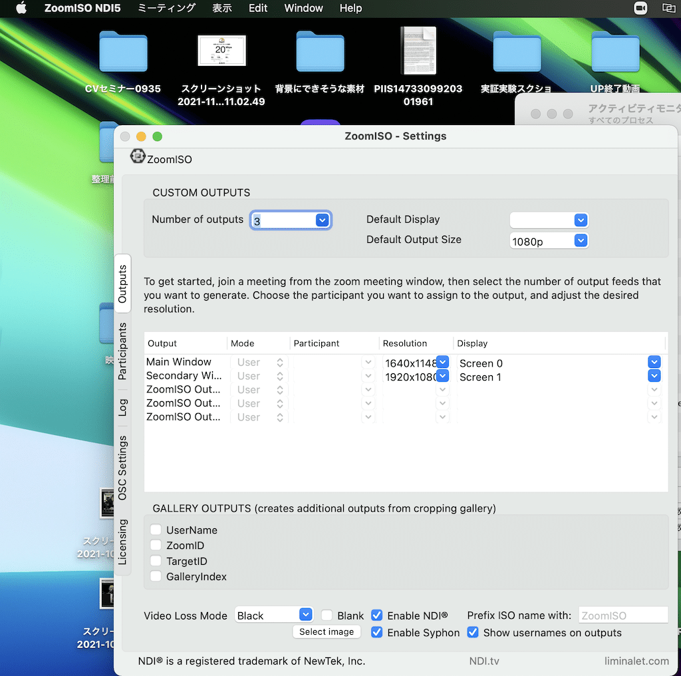Select the CVセミナー0935 folder icon
The height and width of the screenshot is (676, 681).
pos(123,51)
